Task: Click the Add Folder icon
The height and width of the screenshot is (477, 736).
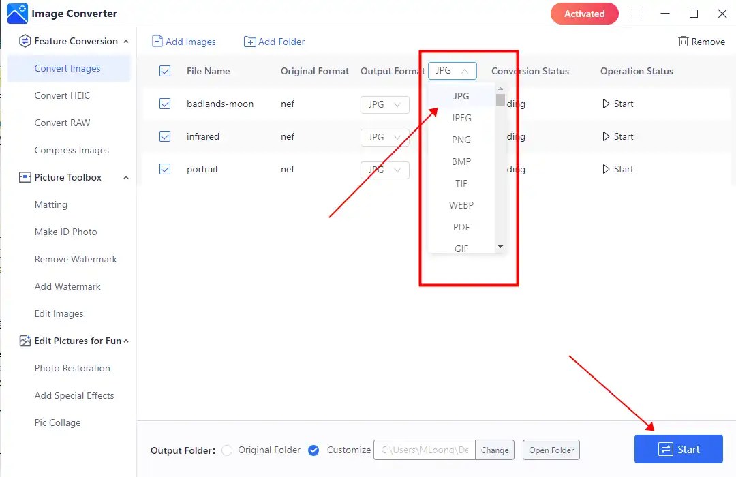Action: pyautogui.click(x=250, y=42)
